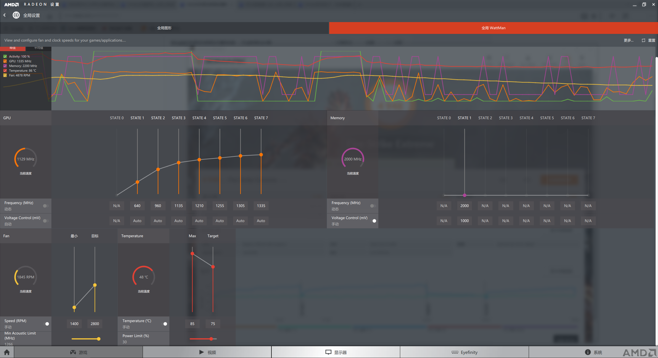
Task: Click GPU State 7 curve handle
Action: [261, 155]
